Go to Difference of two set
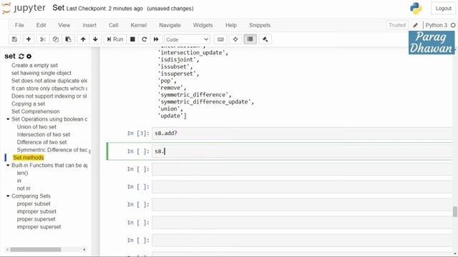 point(42,142)
